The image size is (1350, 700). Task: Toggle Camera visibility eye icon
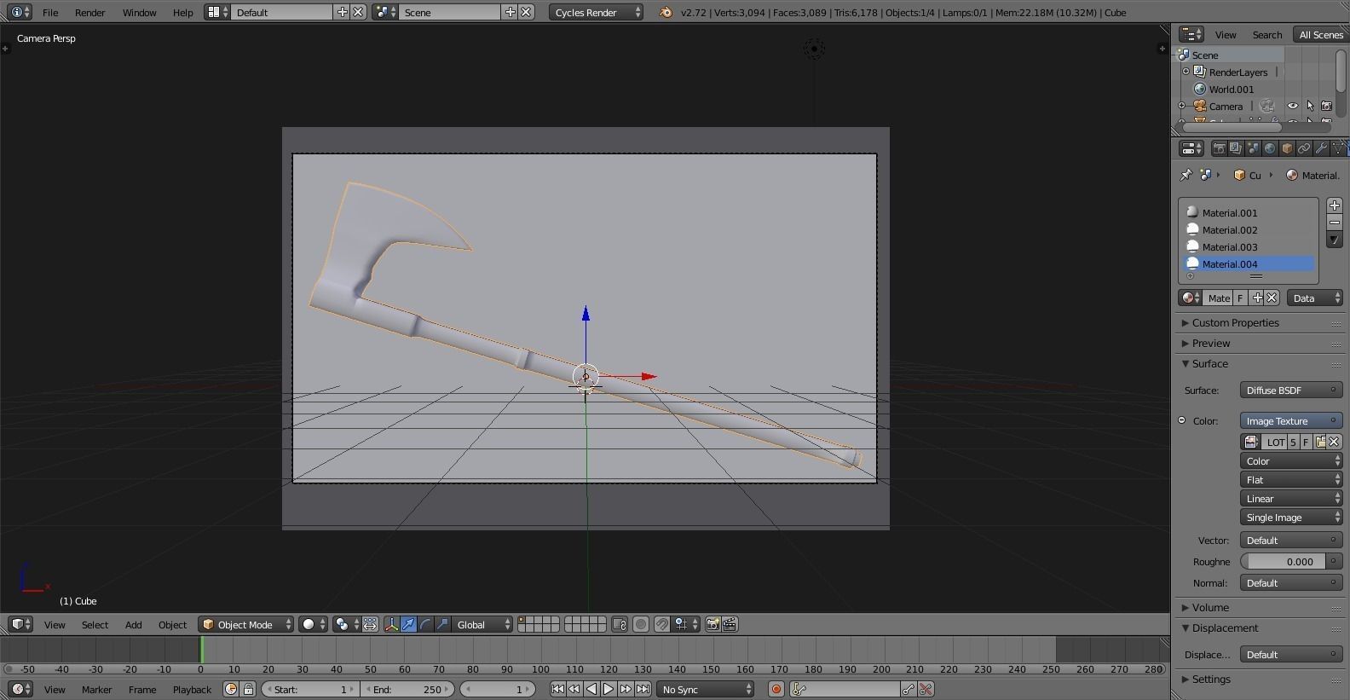1293,106
